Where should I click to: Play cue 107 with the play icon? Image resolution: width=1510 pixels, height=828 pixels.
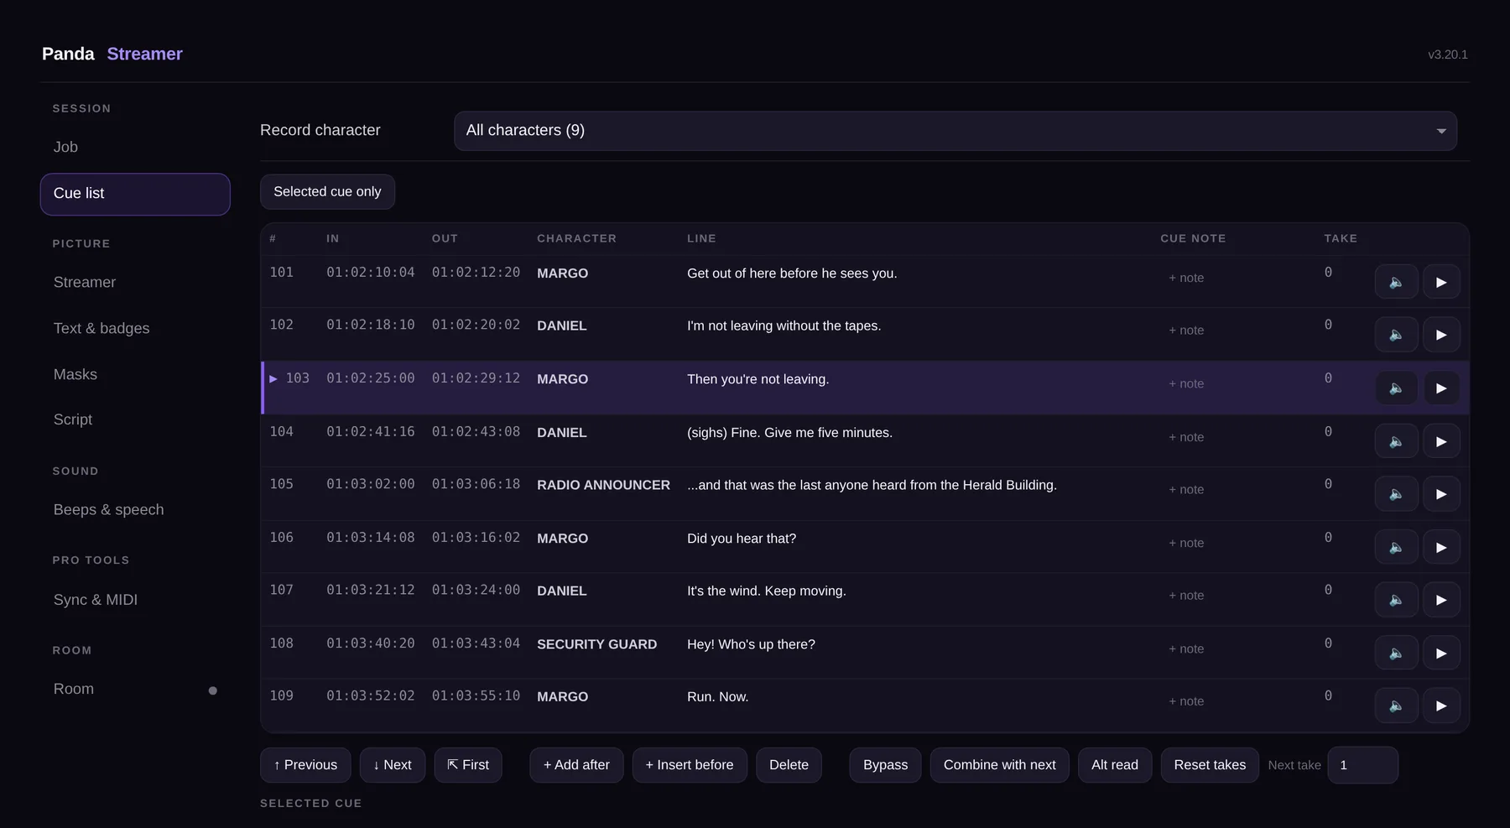point(1441,600)
